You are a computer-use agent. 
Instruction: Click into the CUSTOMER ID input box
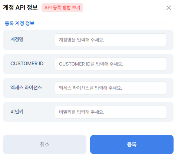click(111, 64)
